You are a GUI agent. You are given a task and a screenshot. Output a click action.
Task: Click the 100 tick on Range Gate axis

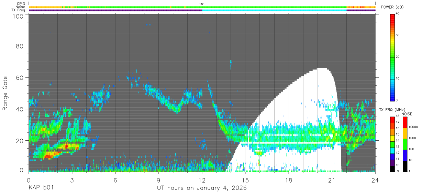(17, 16)
